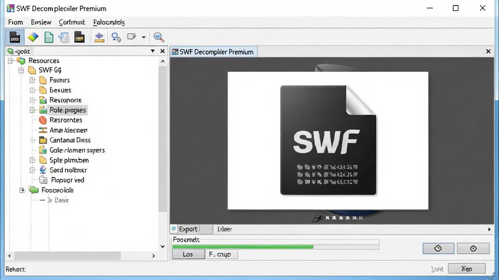The height and width of the screenshot is (280, 499).
Task: Click the horizontal scrollbar left arrow
Action: 9,256
